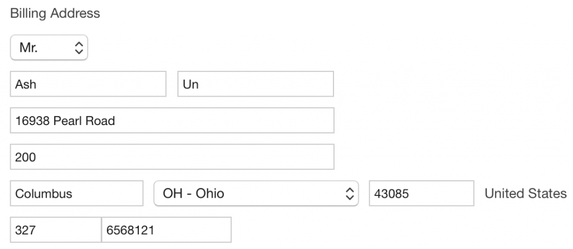This screenshot has width=573, height=249.
Task: Click the phone number field 6568121
Action: (x=166, y=230)
